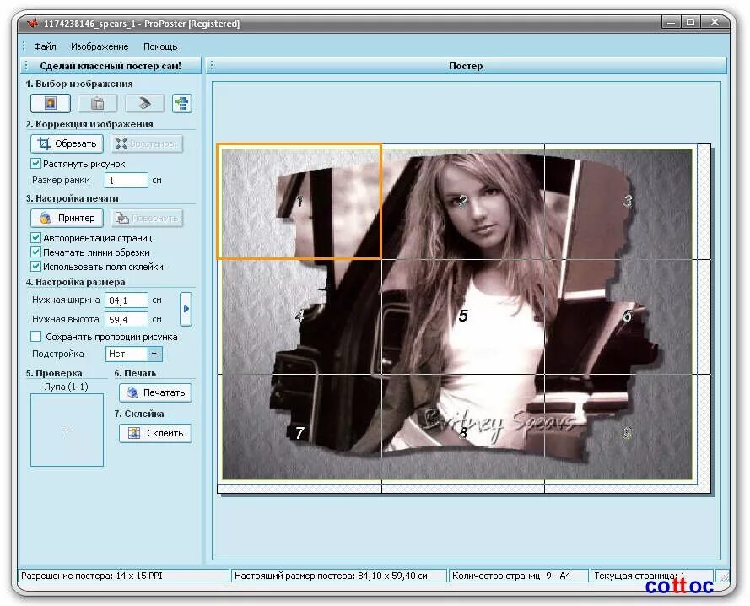
Task: Select poster page 5 tile
Action: [x=463, y=317]
